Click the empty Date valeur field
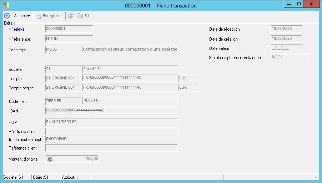322x183 pixels. (x=286, y=48)
